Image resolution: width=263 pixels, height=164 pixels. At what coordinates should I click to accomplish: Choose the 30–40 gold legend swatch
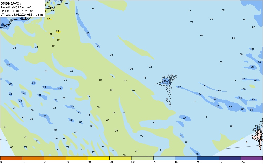click(77, 158)
